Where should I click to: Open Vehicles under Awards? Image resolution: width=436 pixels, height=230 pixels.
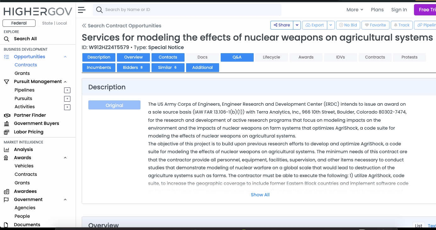pos(24,166)
